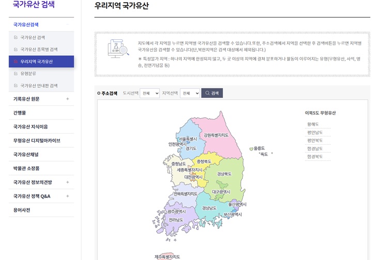Open the 간행물 menu item
Image resolution: width=372 pixels, height=260 pixels.
click(x=41, y=113)
